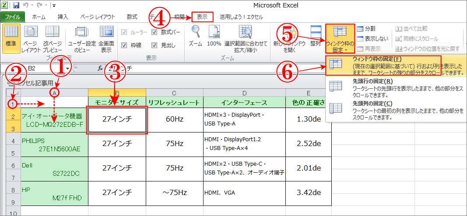Click the cell showing 1.30de
The image size is (467, 216).
tap(308, 120)
